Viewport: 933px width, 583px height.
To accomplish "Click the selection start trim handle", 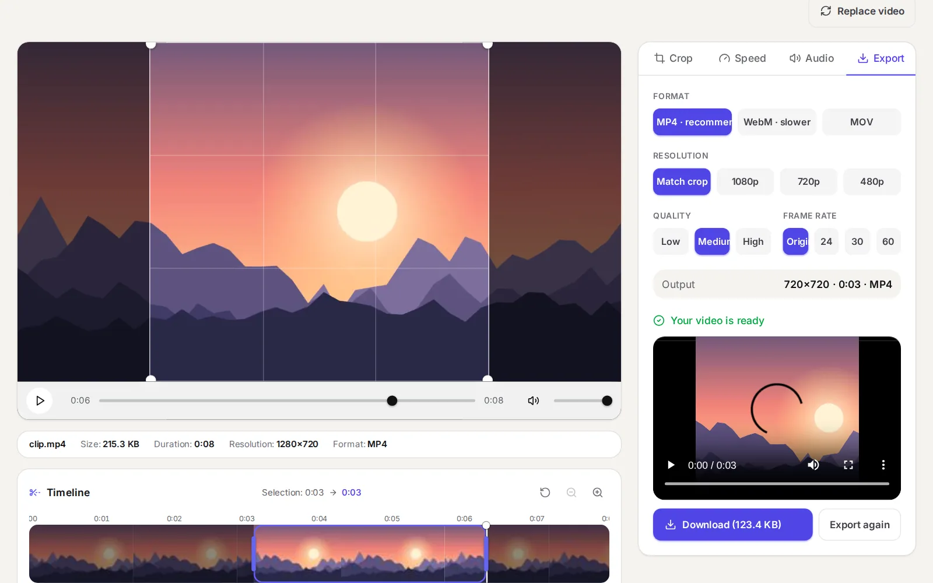I will coord(254,554).
